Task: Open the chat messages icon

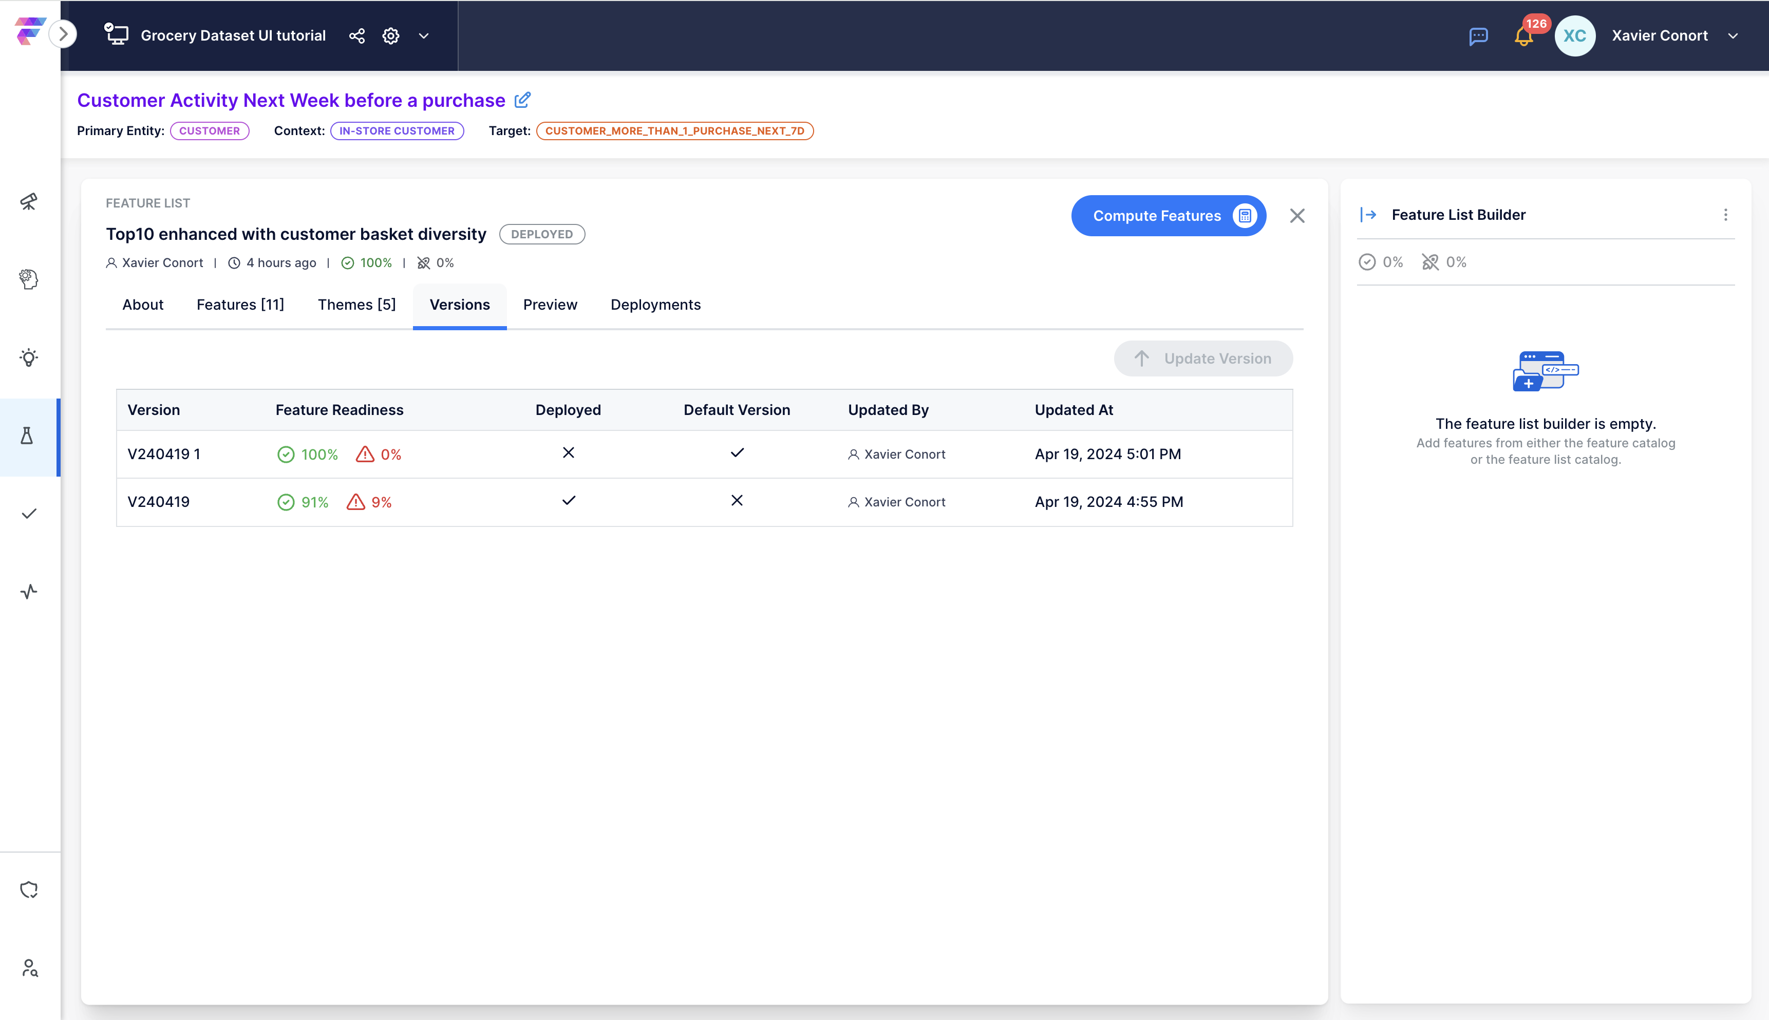Action: click(x=1478, y=36)
